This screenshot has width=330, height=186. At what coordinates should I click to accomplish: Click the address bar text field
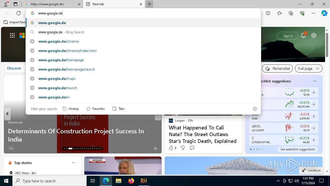(x=143, y=13)
